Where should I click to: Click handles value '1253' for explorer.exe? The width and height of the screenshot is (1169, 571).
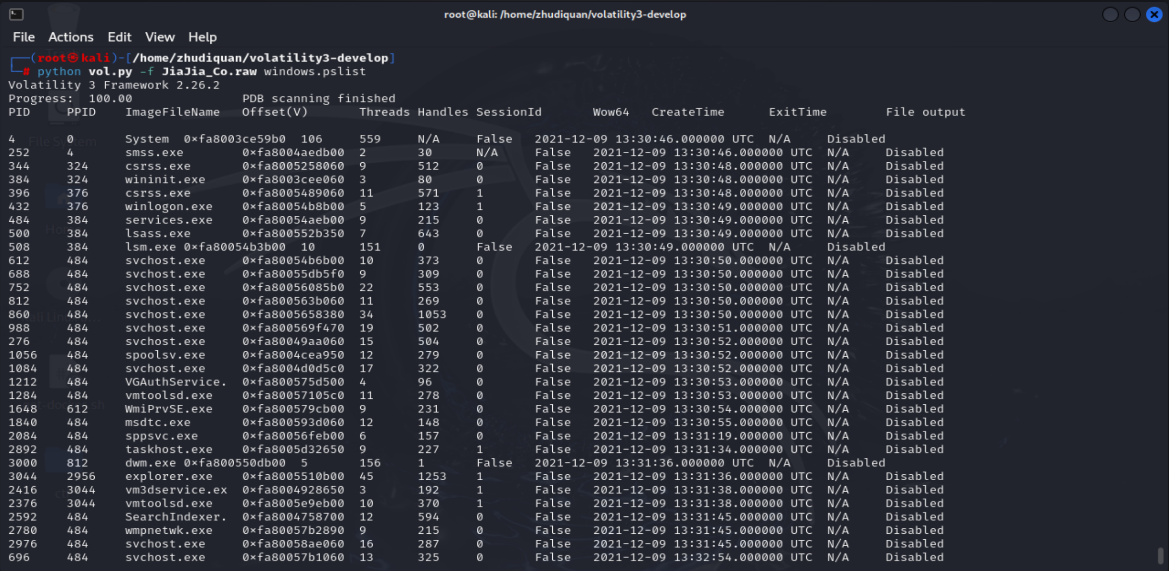pos(432,476)
